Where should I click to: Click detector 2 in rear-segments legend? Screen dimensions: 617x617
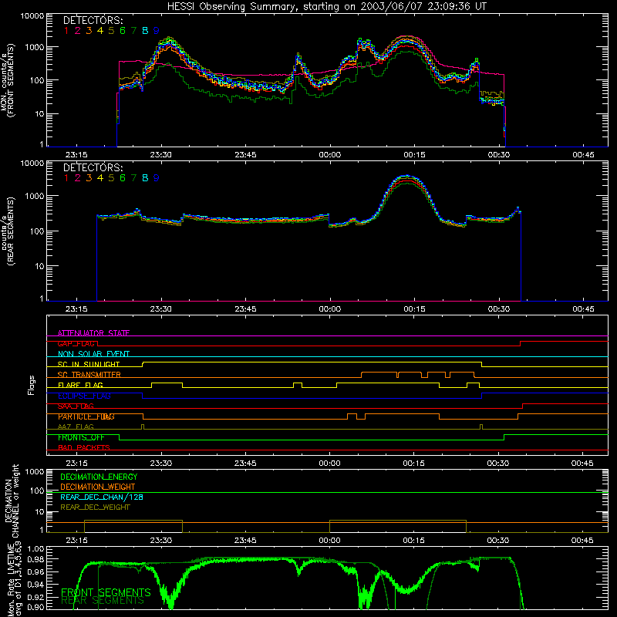78,178
